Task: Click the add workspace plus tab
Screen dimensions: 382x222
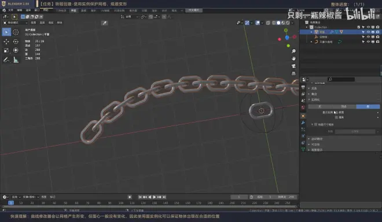Action: pyautogui.click(x=182, y=10)
